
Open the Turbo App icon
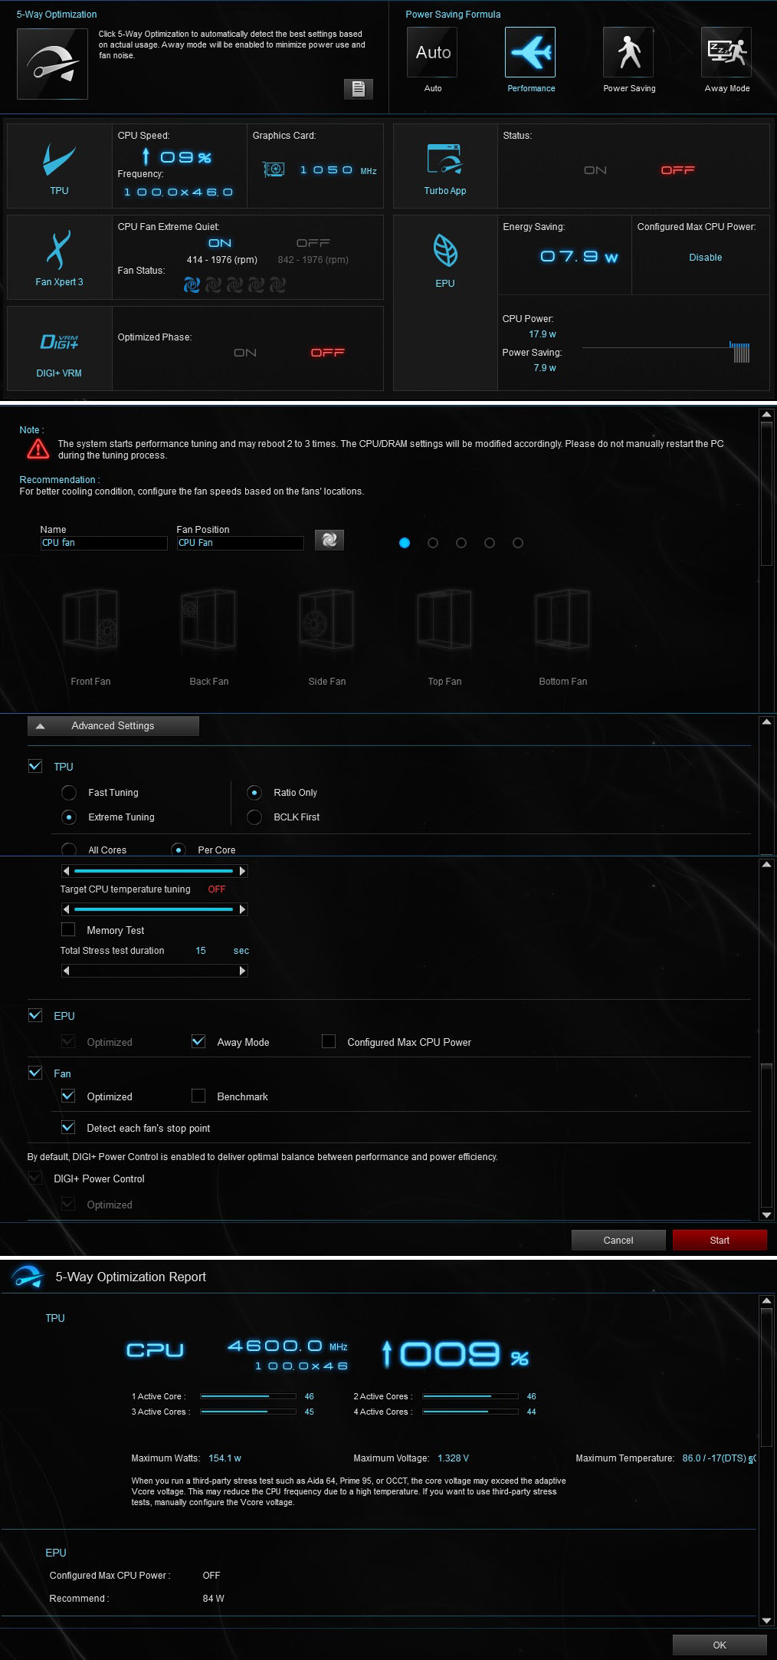pos(444,159)
